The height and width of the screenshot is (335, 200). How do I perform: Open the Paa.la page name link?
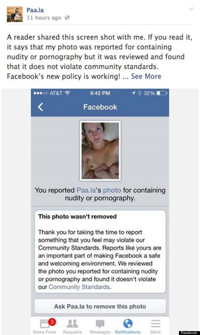click(x=35, y=10)
